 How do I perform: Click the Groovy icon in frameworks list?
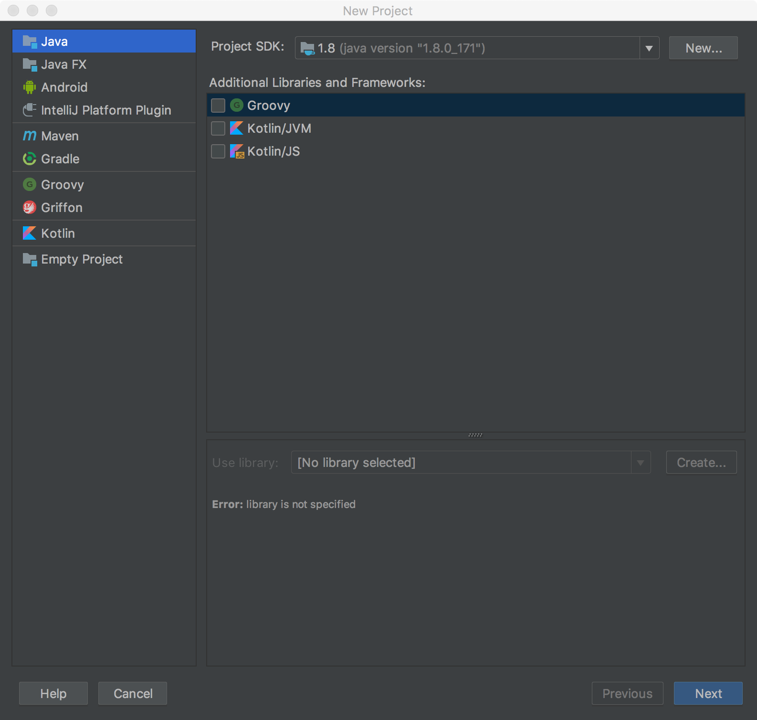point(237,106)
